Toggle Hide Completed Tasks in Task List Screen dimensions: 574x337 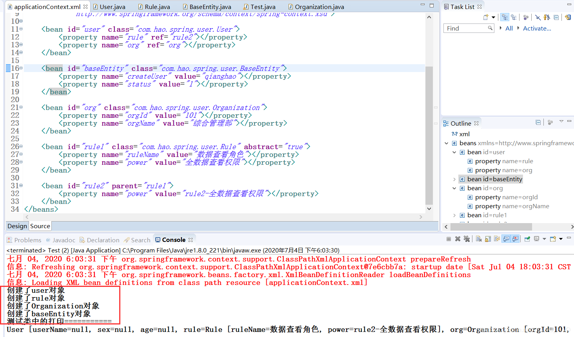coord(538,17)
